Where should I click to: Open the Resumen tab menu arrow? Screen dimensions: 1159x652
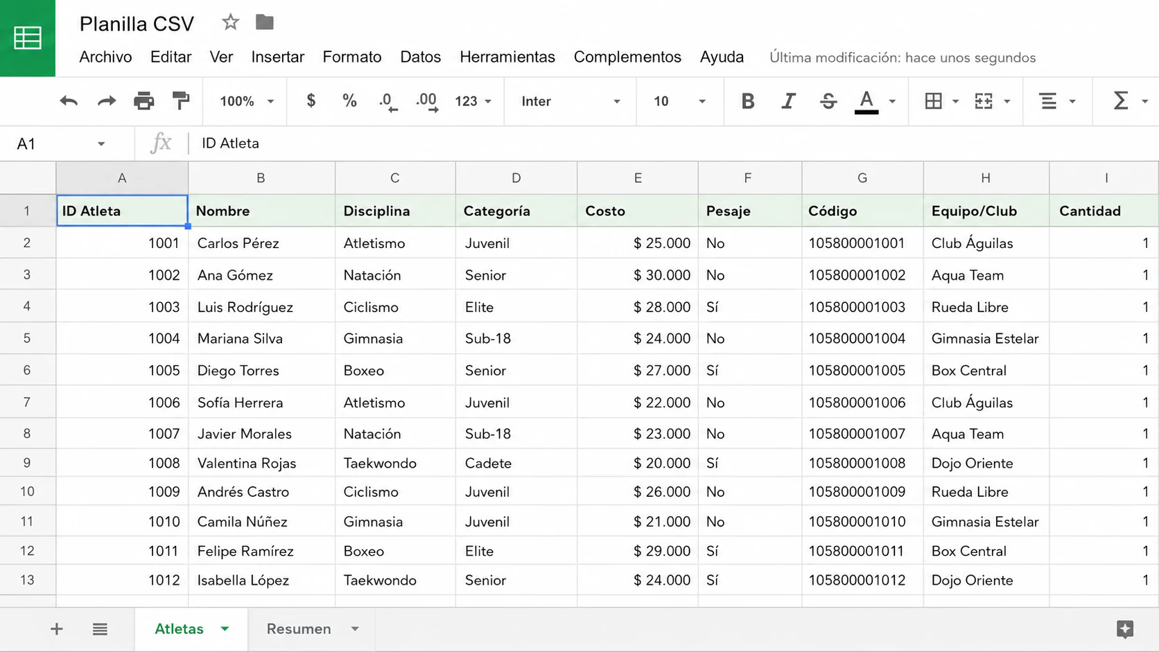[355, 629]
